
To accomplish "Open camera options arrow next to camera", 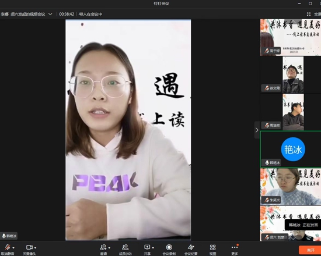I will (36, 248).
